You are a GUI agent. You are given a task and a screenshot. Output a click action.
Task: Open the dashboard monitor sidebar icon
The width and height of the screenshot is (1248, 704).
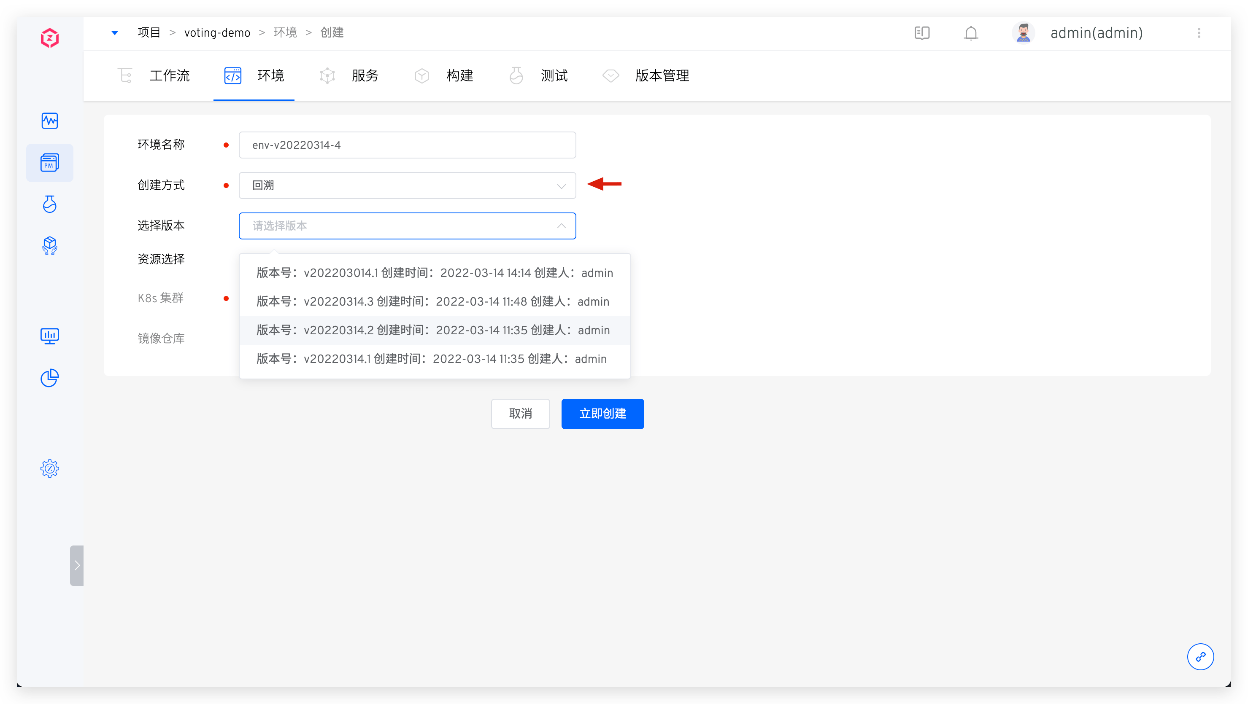tap(49, 336)
